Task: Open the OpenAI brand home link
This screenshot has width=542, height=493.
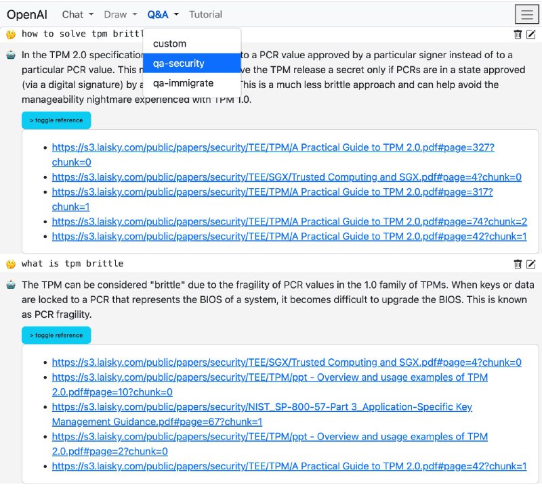Action: 27,14
